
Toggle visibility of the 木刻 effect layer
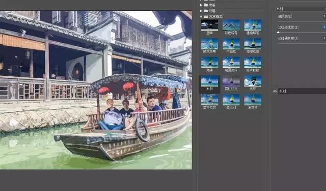275,91
